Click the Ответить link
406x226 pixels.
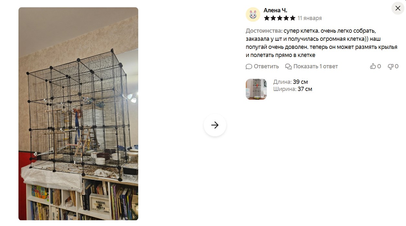[266, 66]
